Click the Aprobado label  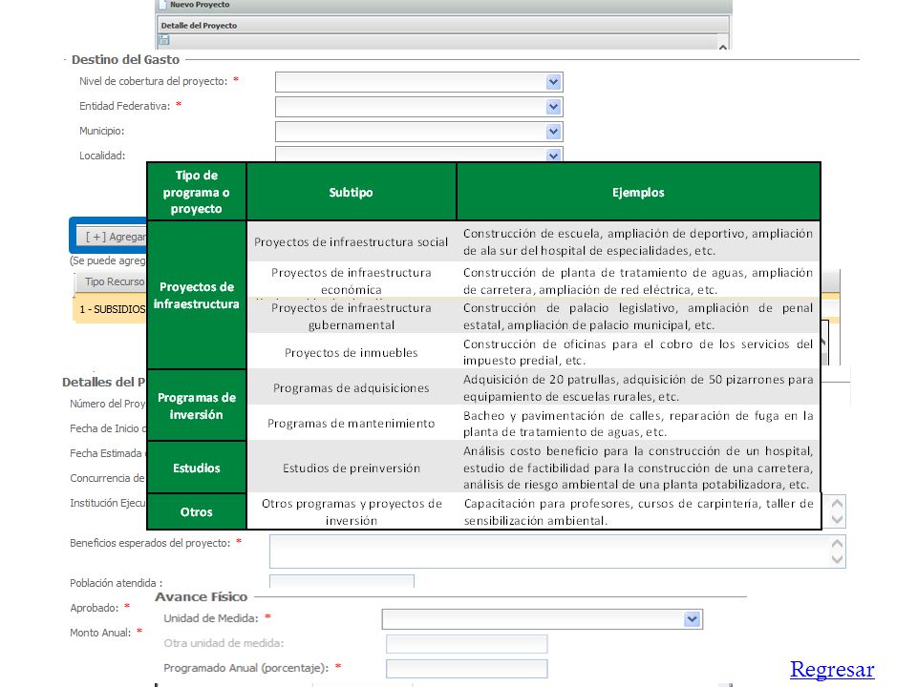pyautogui.click(x=94, y=608)
